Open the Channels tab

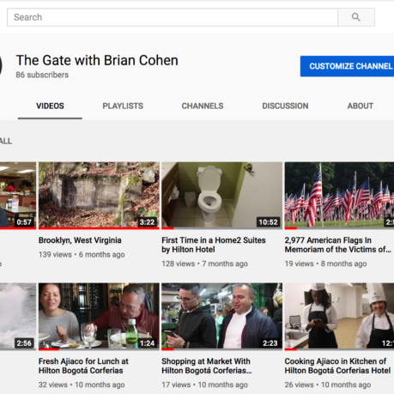point(203,106)
